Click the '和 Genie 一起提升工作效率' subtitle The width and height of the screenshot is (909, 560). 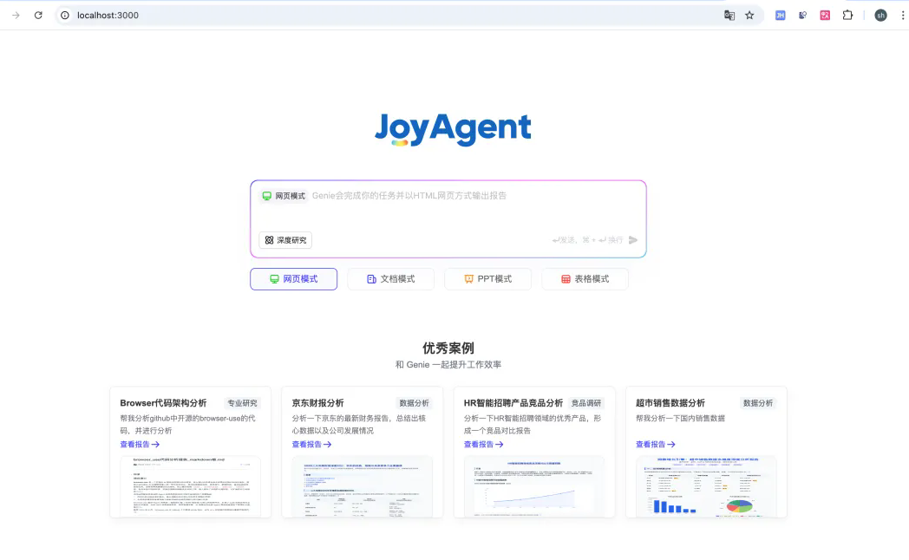pyautogui.click(x=448, y=365)
